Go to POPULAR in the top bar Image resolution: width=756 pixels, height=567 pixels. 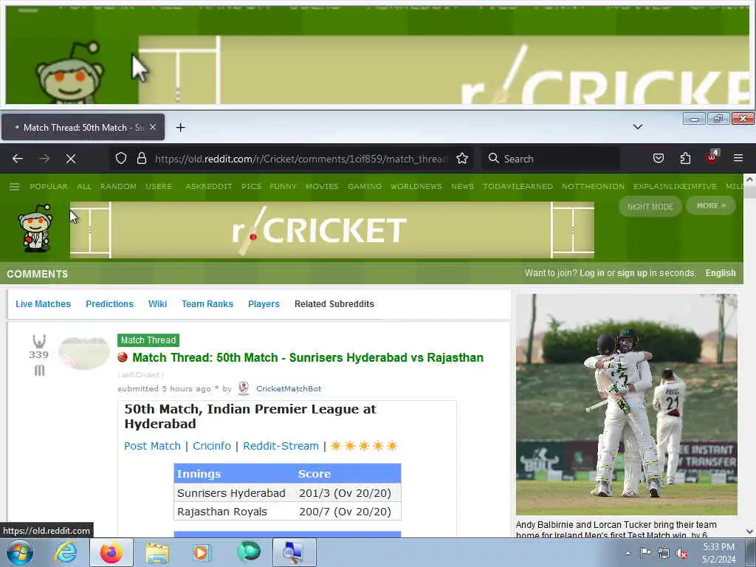click(49, 187)
